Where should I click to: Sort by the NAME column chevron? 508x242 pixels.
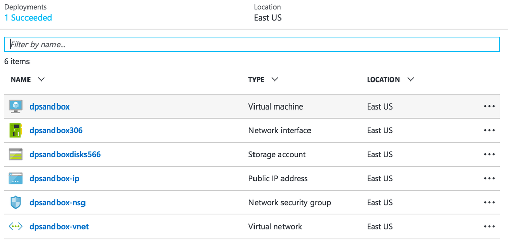pyautogui.click(x=42, y=79)
